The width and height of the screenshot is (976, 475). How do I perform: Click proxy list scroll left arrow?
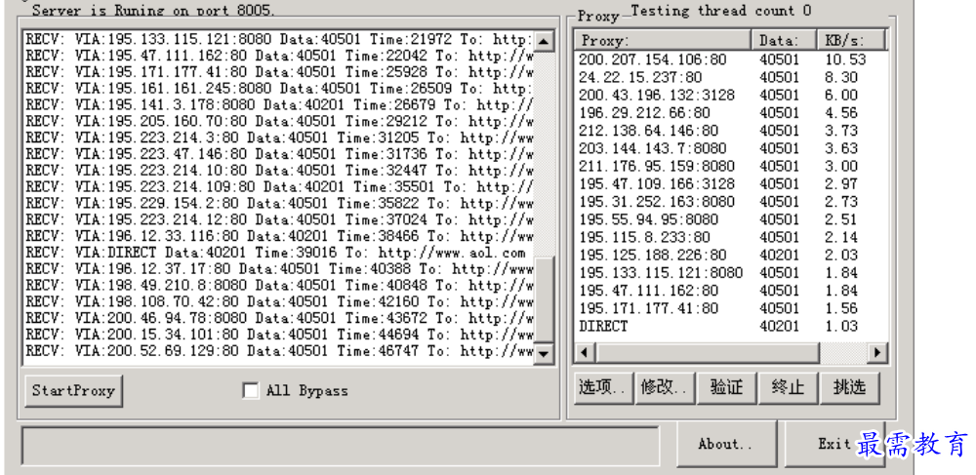tap(584, 352)
